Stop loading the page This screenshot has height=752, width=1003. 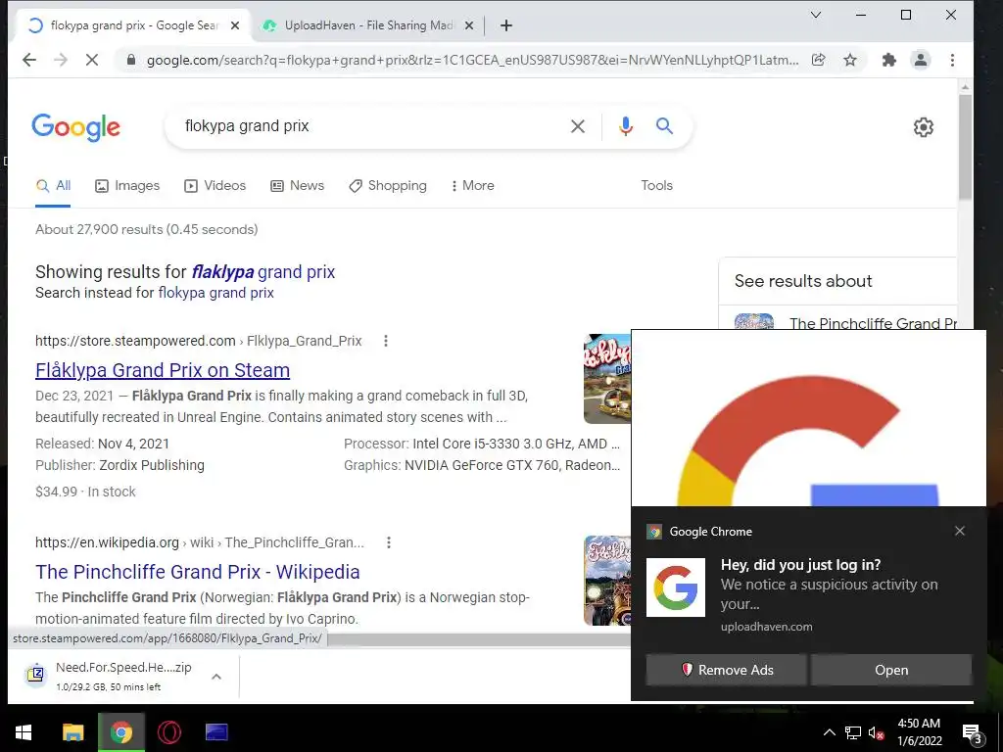[x=91, y=60]
